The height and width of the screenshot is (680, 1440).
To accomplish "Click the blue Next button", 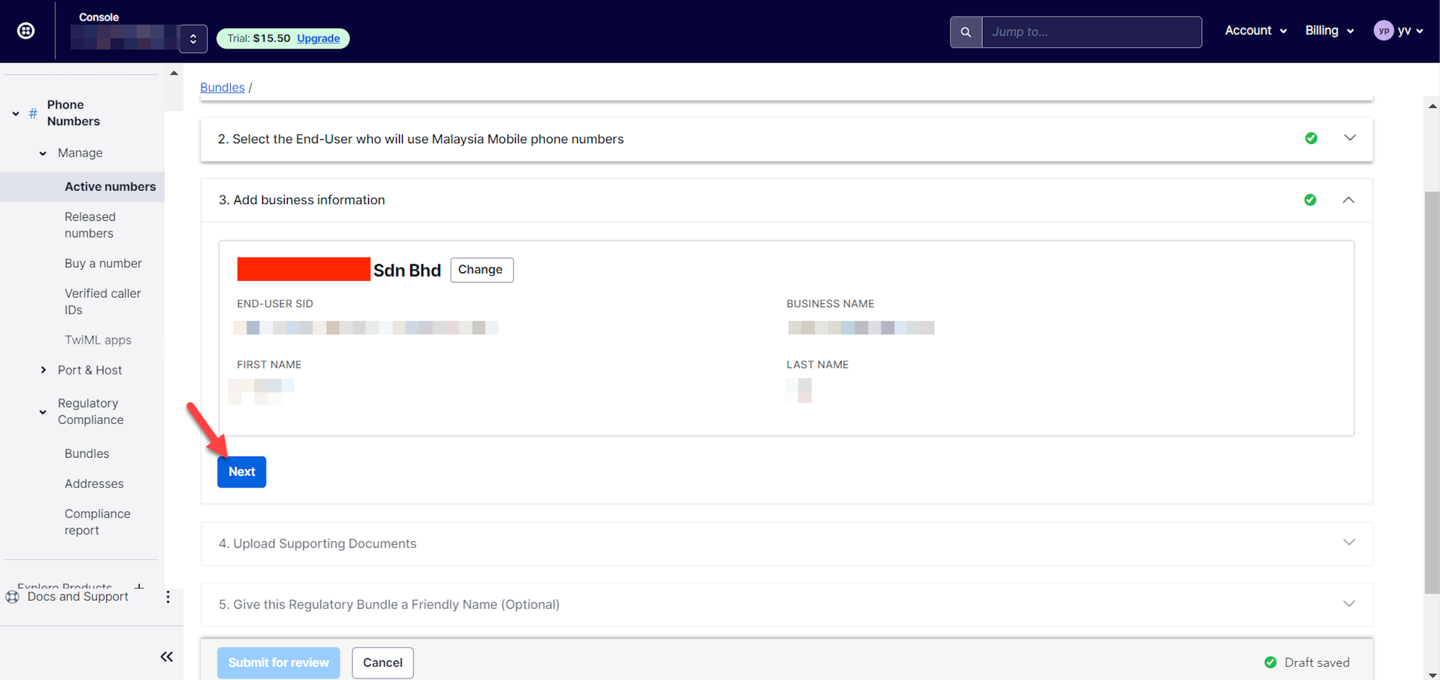I will (x=241, y=472).
